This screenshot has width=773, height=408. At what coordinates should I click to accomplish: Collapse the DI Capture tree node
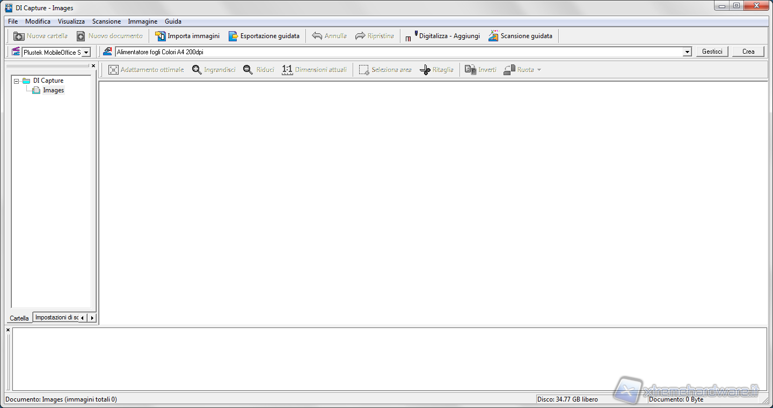point(17,81)
